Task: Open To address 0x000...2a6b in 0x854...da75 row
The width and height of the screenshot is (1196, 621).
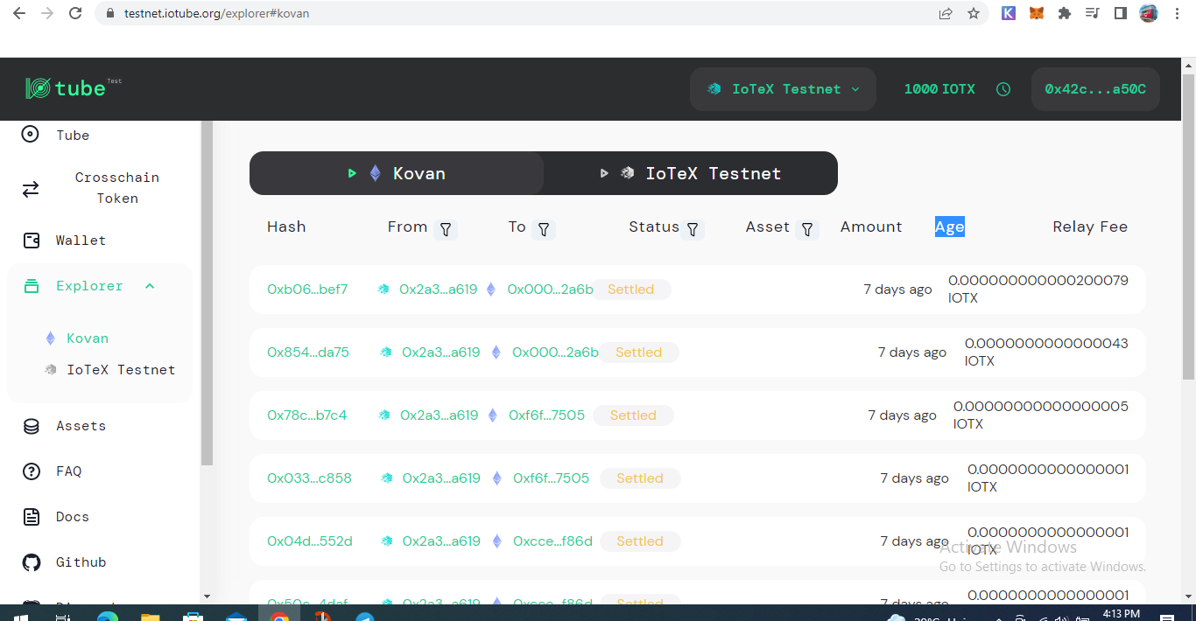Action: pyautogui.click(x=555, y=352)
